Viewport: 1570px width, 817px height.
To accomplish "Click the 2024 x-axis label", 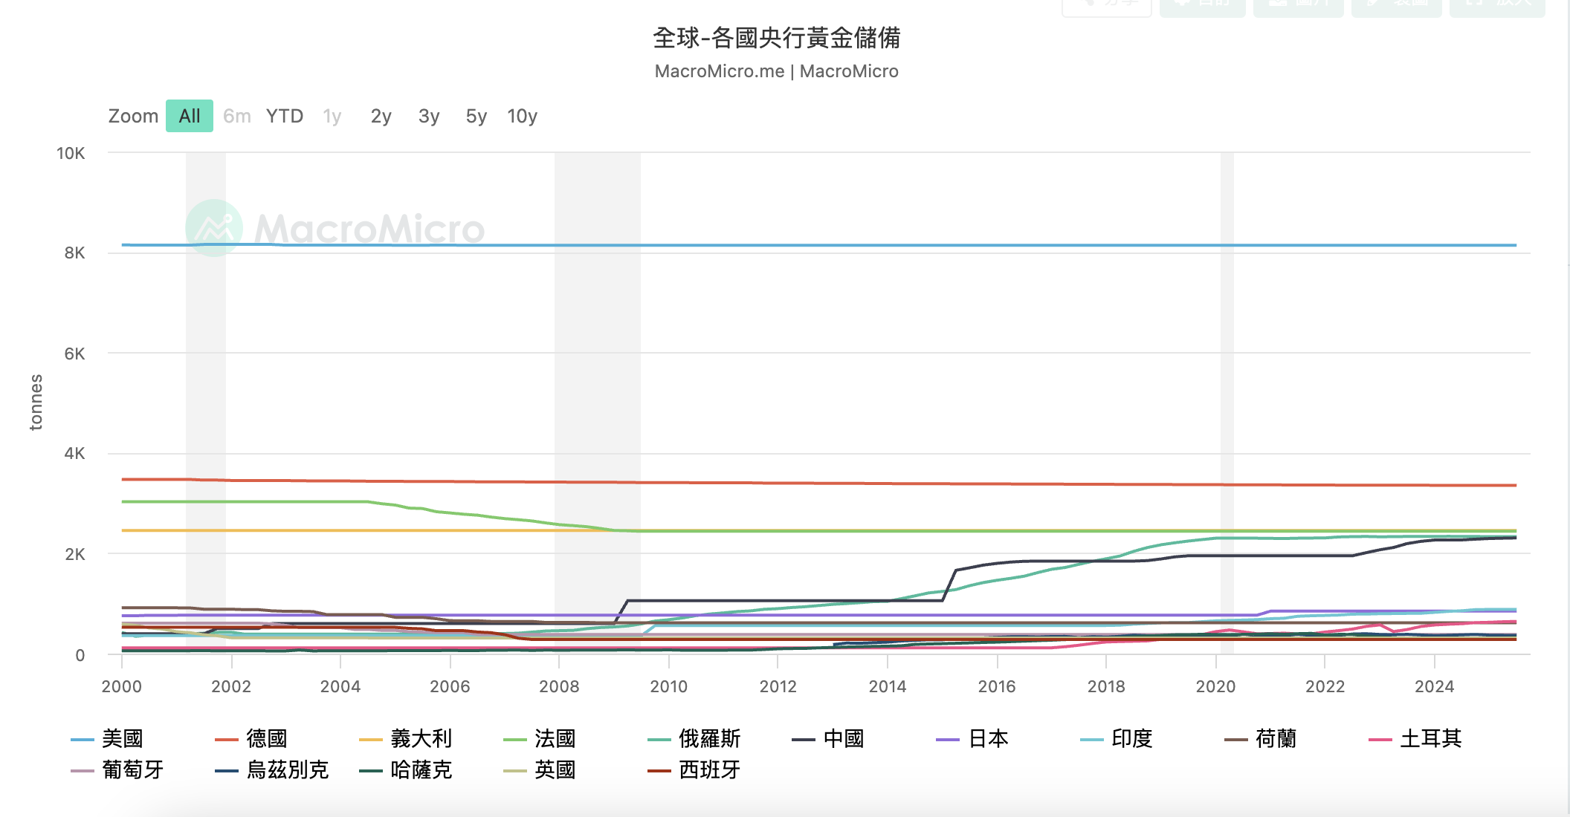I will [x=1435, y=686].
